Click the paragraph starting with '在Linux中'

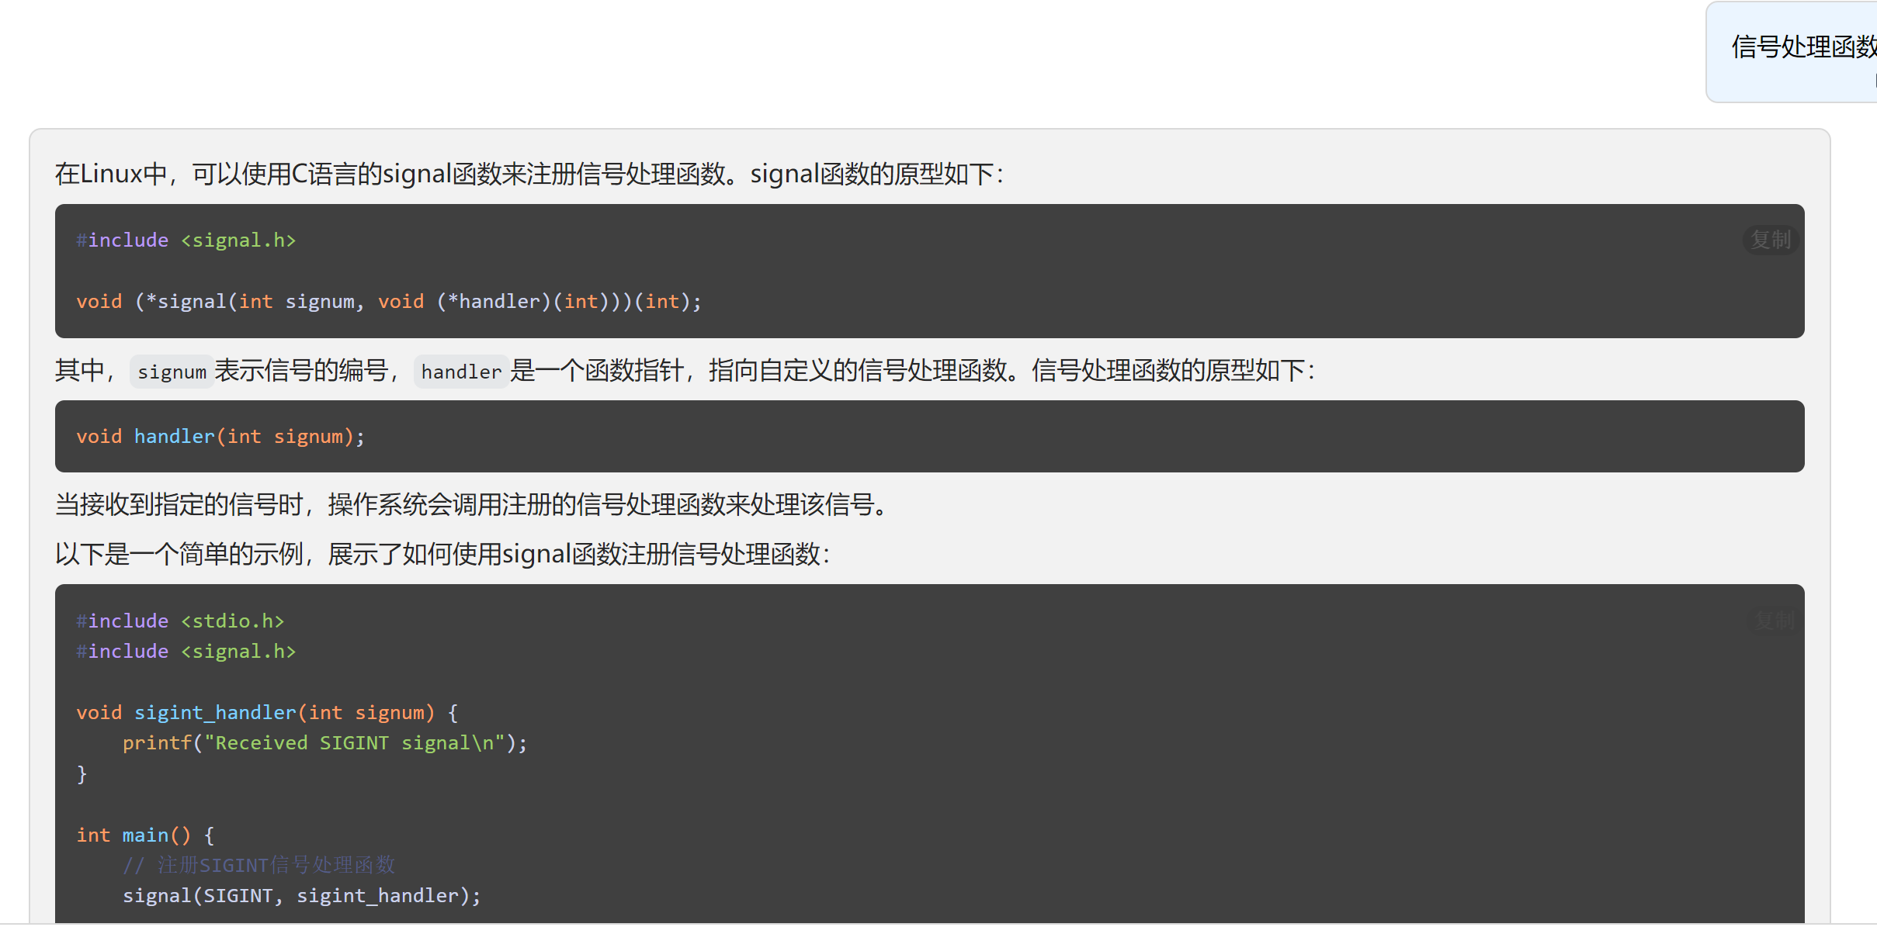coord(528,174)
